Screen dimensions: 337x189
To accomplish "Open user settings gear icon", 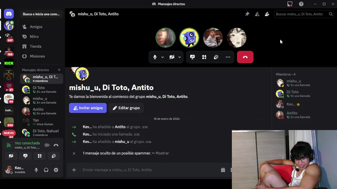I will pyautogui.click(x=56, y=170).
